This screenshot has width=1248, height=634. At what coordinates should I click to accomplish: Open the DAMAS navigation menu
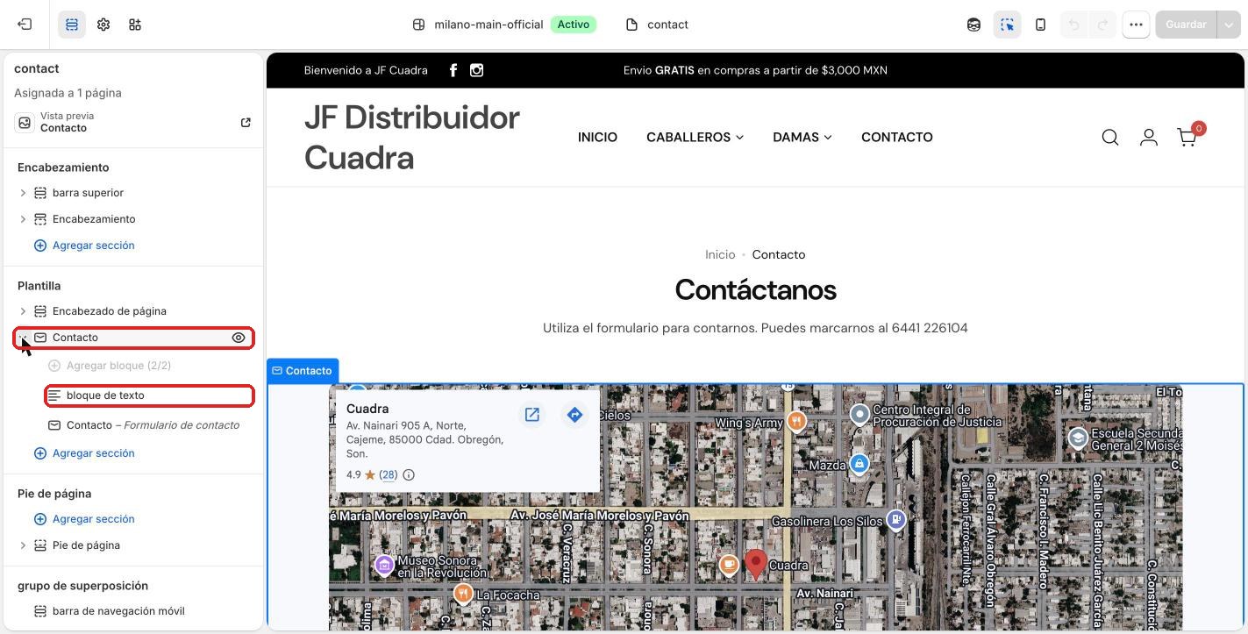[x=802, y=137]
